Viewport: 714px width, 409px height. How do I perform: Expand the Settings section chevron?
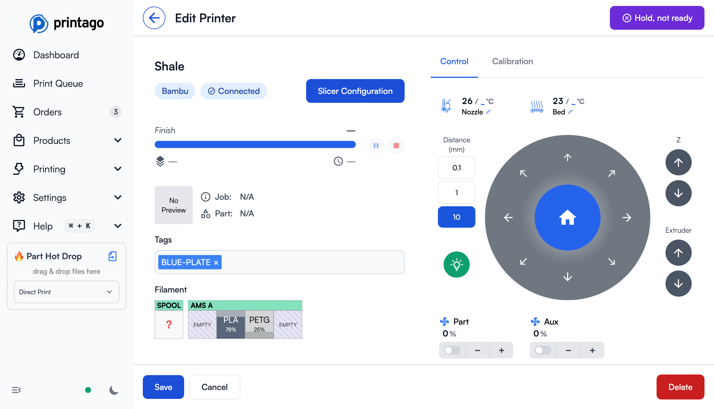[x=118, y=197]
